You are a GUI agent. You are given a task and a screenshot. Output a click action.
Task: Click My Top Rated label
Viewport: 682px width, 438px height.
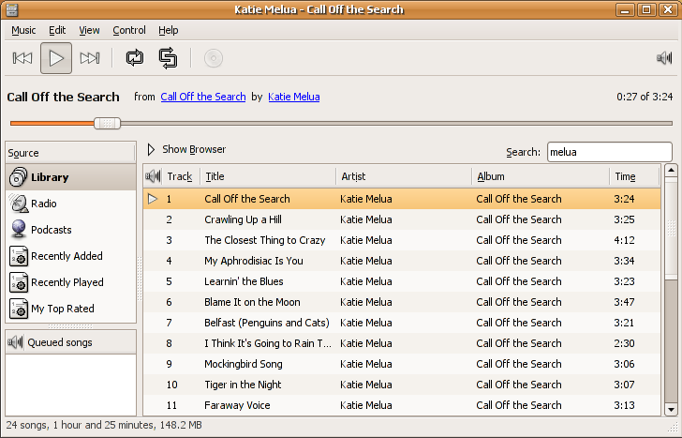click(63, 309)
